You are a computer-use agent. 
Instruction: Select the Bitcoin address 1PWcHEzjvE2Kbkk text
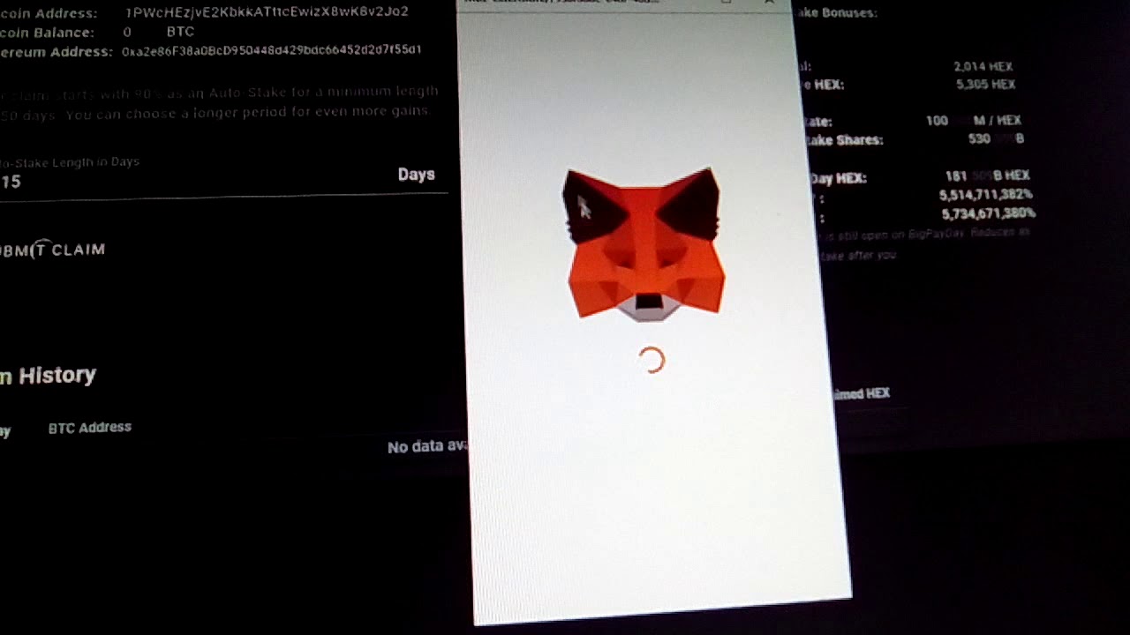[x=267, y=12]
